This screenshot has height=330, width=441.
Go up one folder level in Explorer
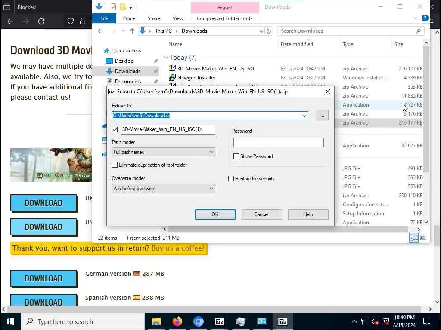[132, 31]
